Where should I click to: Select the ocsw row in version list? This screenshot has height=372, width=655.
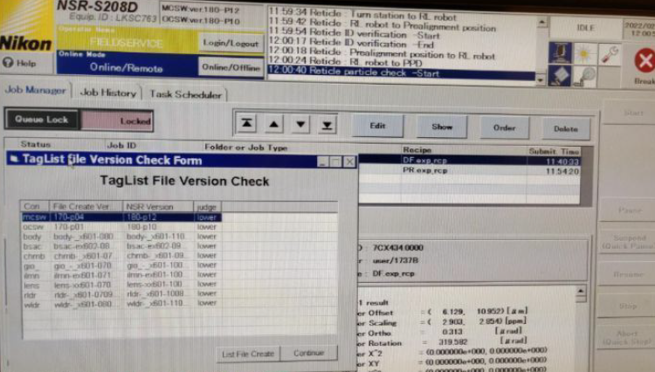pyautogui.click(x=121, y=227)
